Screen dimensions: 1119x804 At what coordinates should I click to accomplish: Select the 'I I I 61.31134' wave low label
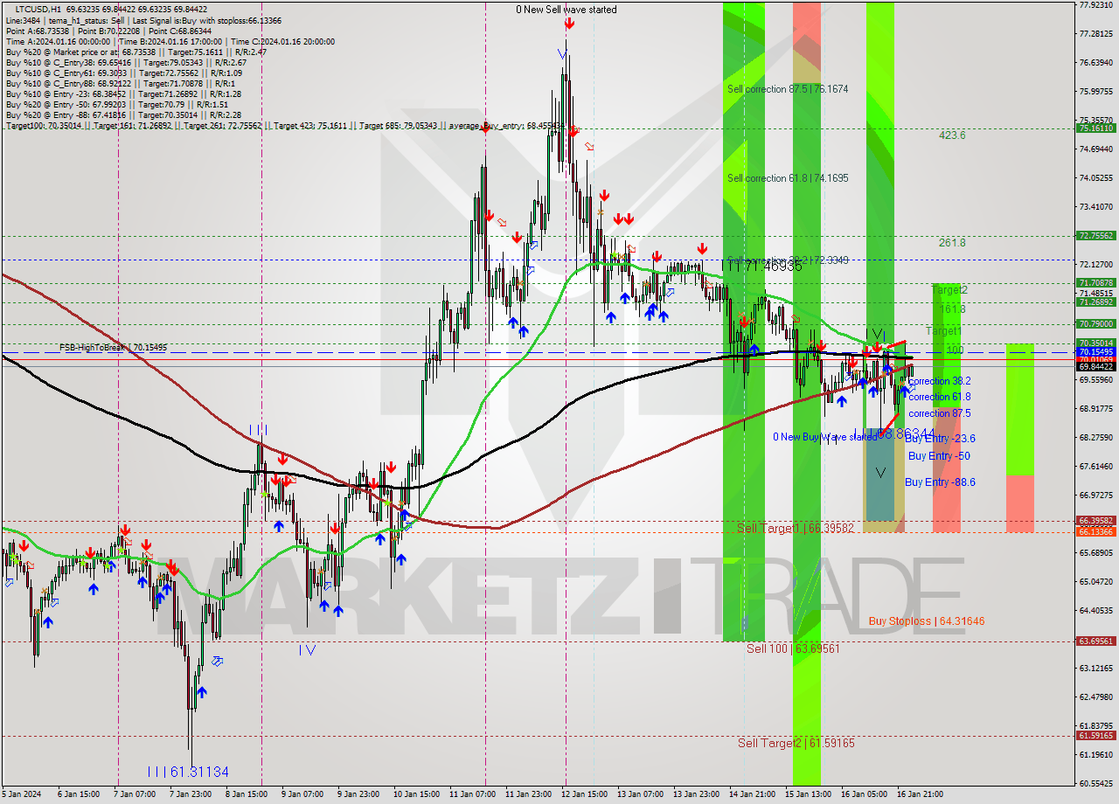point(188,772)
